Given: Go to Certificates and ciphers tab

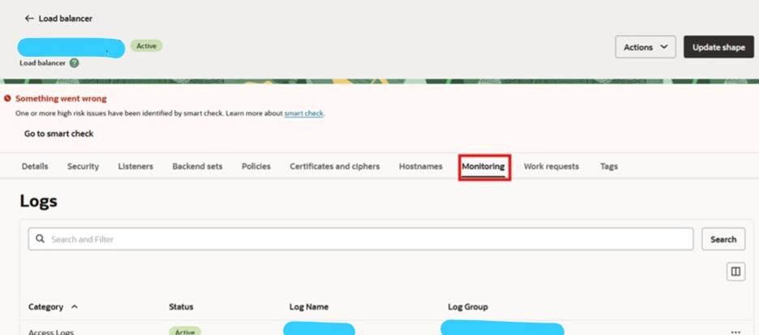Looking at the screenshot, I should [x=334, y=167].
